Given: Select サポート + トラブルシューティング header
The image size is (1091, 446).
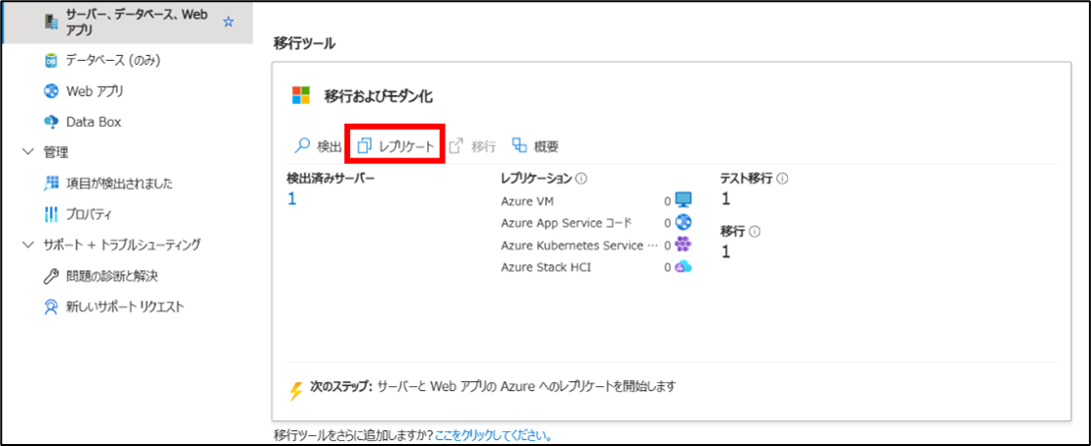Looking at the screenshot, I should (122, 245).
